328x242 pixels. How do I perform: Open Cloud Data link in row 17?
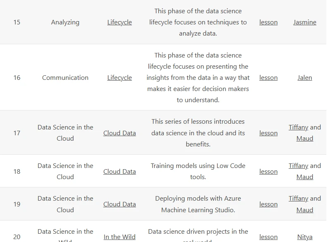120,133
